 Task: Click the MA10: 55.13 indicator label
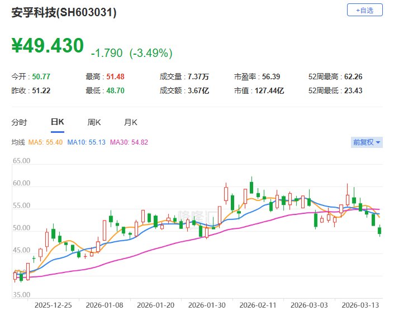(x=86, y=142)
